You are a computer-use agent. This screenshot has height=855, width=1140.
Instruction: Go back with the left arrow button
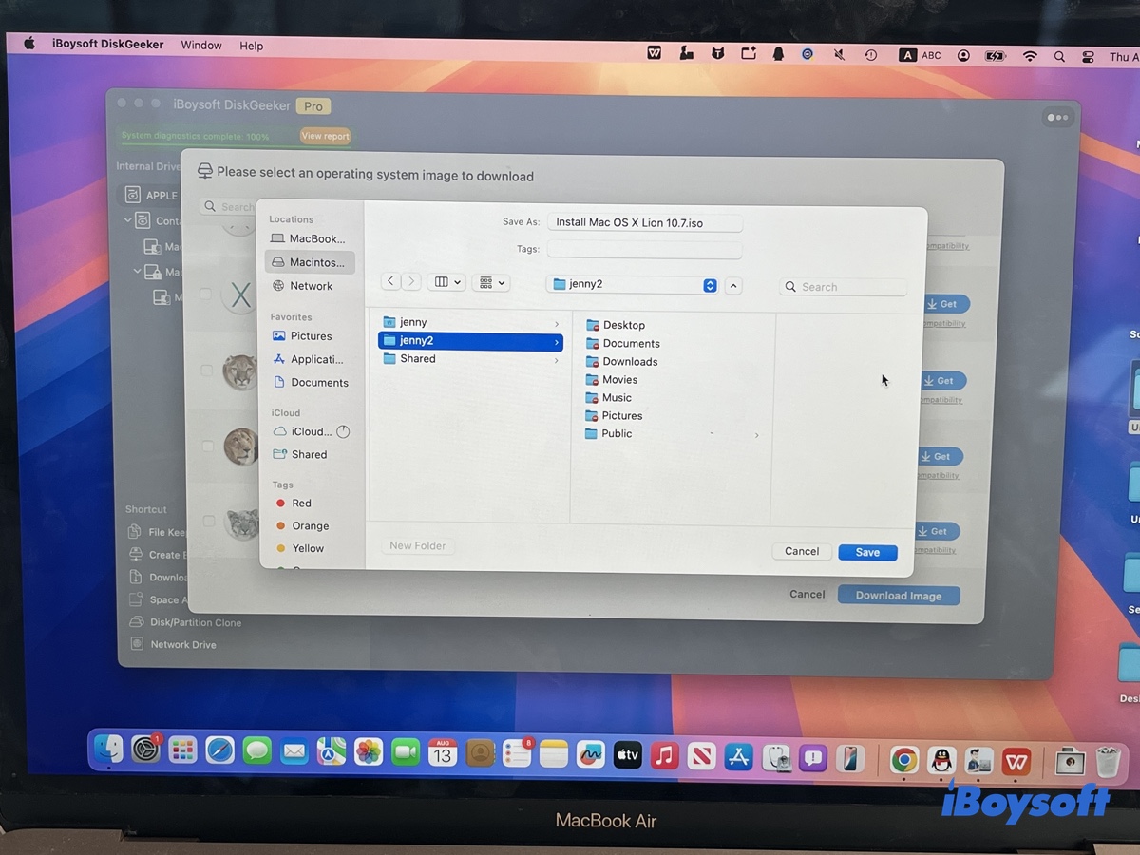390,281
